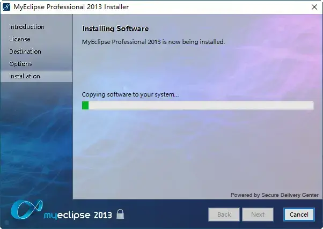Image resolution: width=323 pixels, height=229 pixels.
Task: Click the padlock icon beside myeclipse 2013
Action: (x=120, y=214)
